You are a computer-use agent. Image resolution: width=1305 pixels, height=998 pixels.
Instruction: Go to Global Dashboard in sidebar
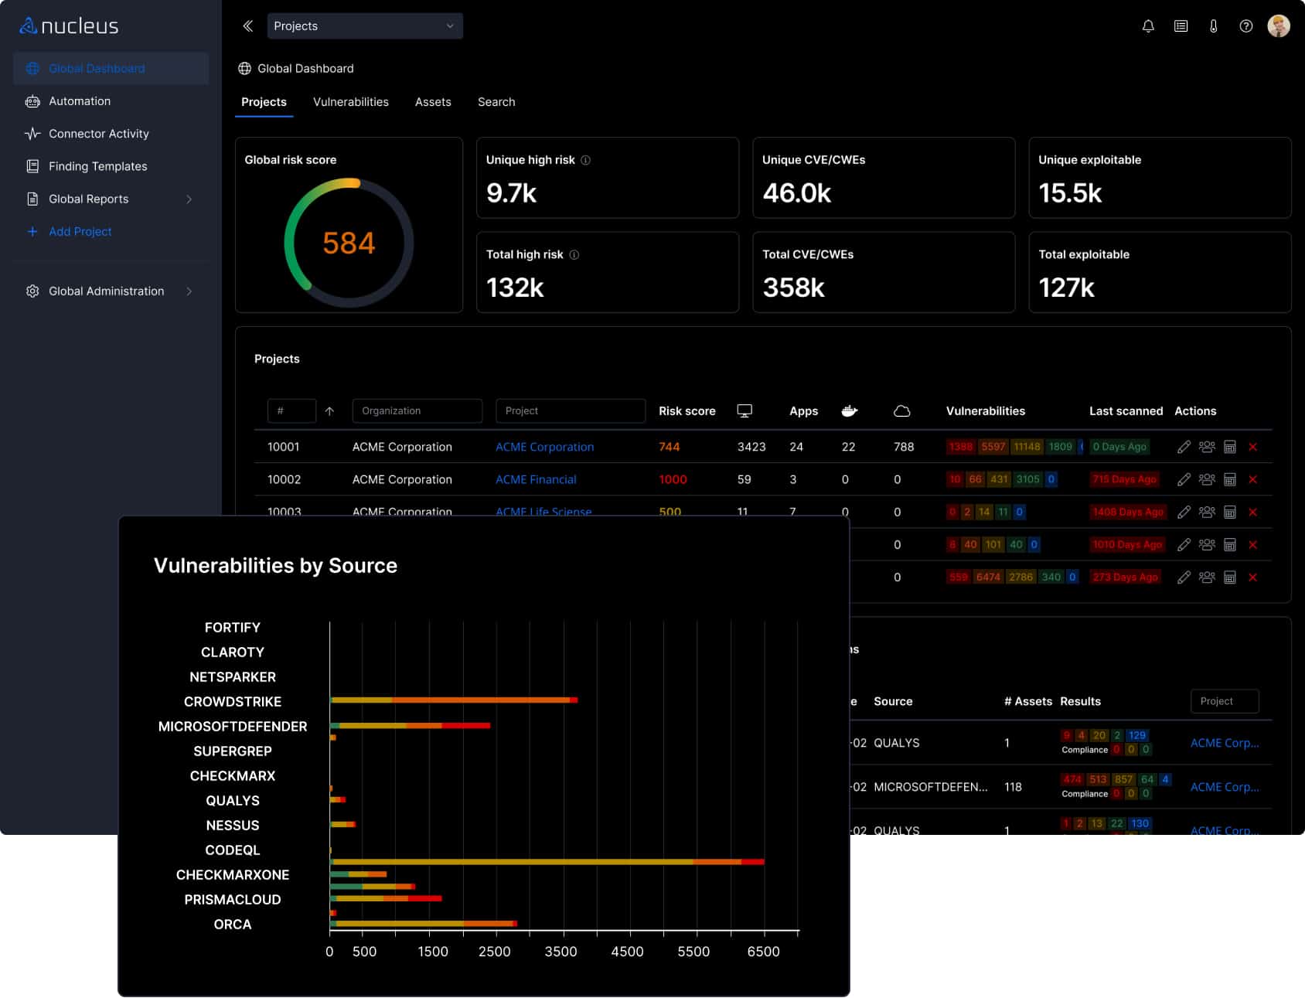pyautogui.click(x=111, y=69)
